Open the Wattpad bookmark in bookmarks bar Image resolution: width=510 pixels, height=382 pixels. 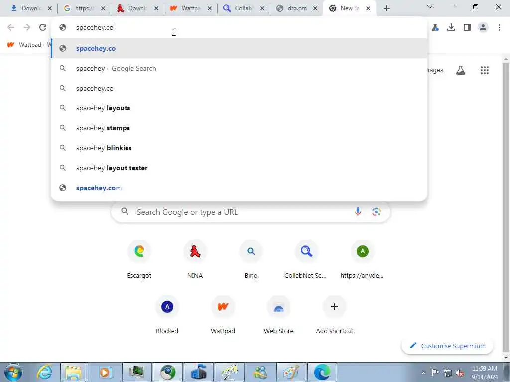tap(28, 45)
